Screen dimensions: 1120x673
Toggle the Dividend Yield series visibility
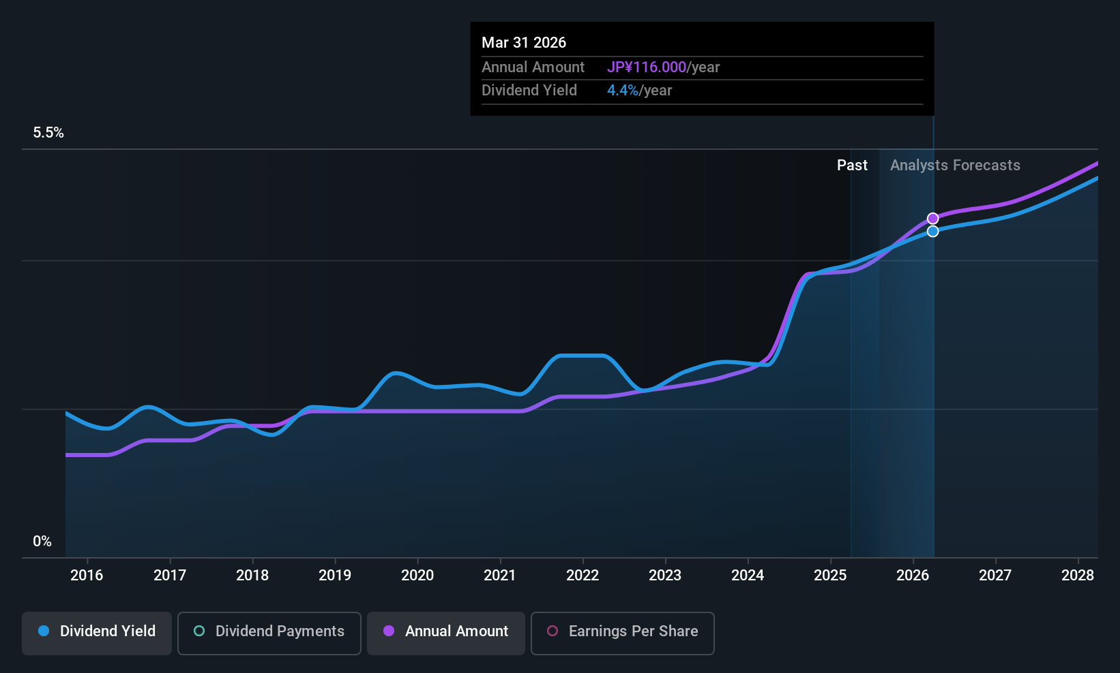click(96, 631)
